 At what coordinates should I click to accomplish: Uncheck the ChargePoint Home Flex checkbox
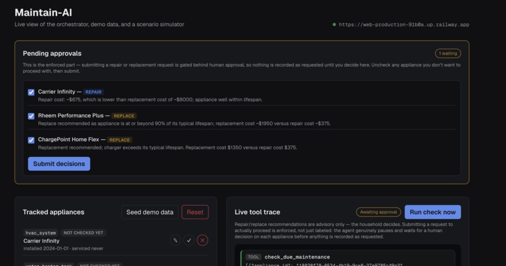pyautogui.click(x=31, y=140)
